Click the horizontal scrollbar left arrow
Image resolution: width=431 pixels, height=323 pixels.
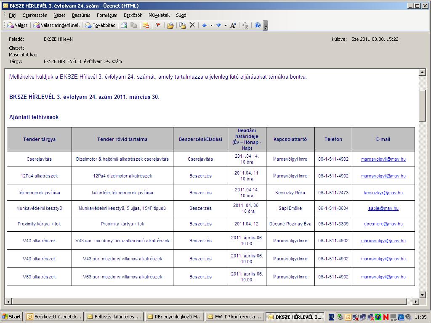8,302
